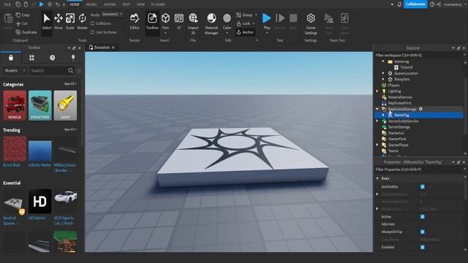Screen dimensions: 468x263
Task: Open the Group dropdown arrow
Action: pos(256,15)
